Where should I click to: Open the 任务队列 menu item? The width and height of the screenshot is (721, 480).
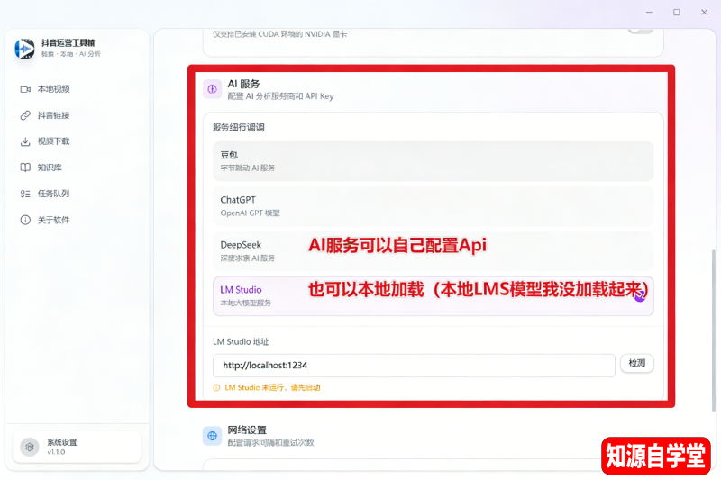(x=53, y=194)
